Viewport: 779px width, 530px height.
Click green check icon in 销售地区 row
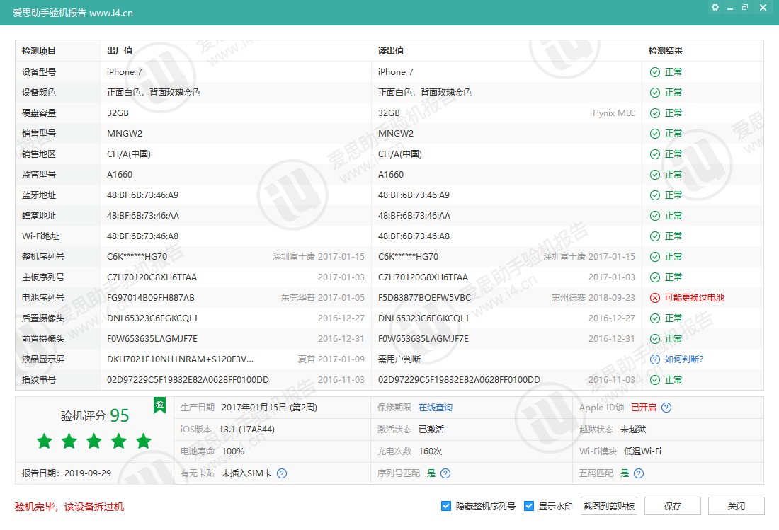click(x=655, y=154)
